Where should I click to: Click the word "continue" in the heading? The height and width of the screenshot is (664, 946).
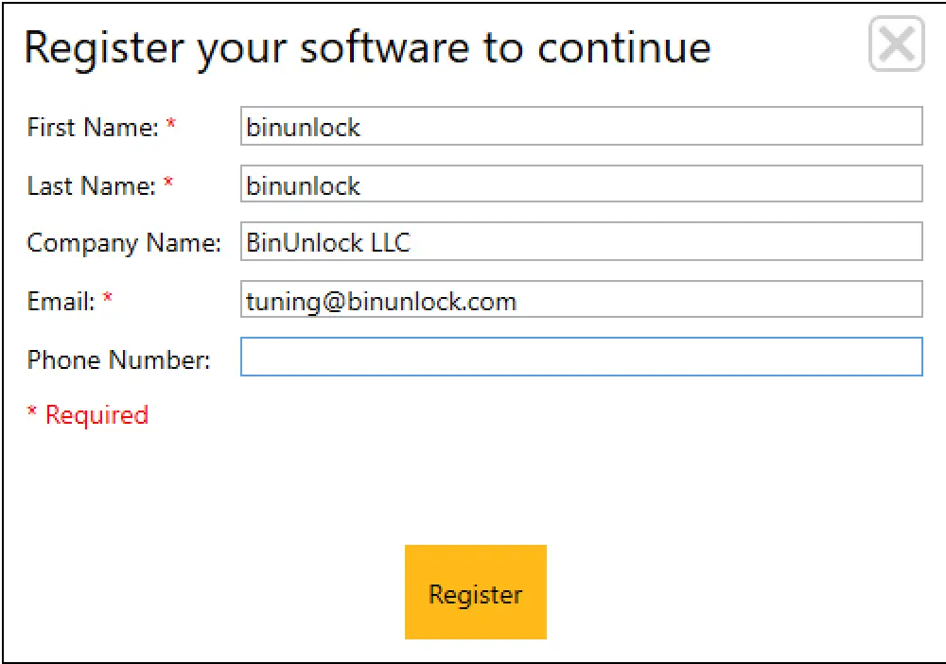624,47
